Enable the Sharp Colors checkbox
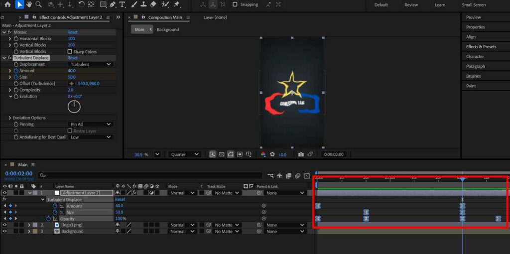This screenshot has width=510, height=254. 70,51
